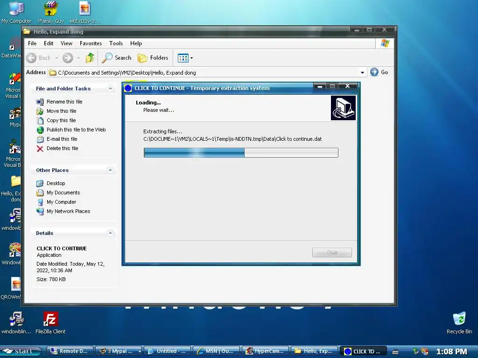The height and width of the screenshot is (358, 478).
Task: Click the Windows flag logo in Explorer
Action: tap(385, 43)
